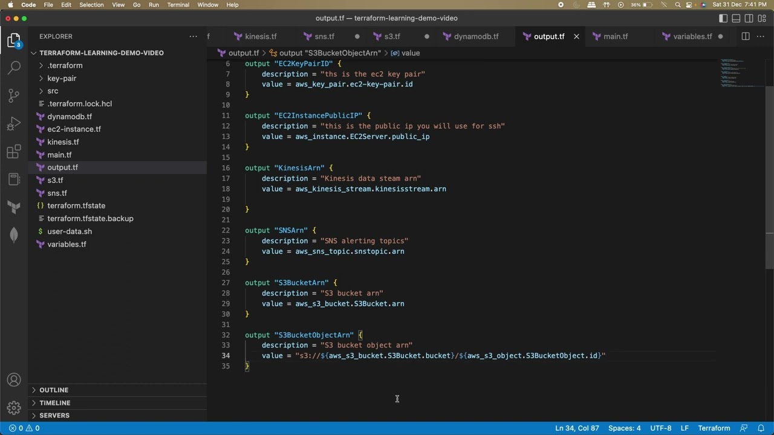Screen dimensions: 774x435
Task: Collapse TERRAFORM-LEARNING-DEMO-VIDEO folder root
Action: coord(102,53)
